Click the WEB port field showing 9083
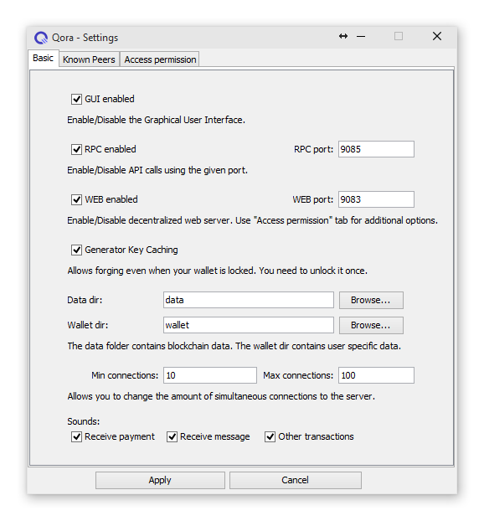Image resolution: width=484 pixels, height=521 pixels. tap(376, 199)
